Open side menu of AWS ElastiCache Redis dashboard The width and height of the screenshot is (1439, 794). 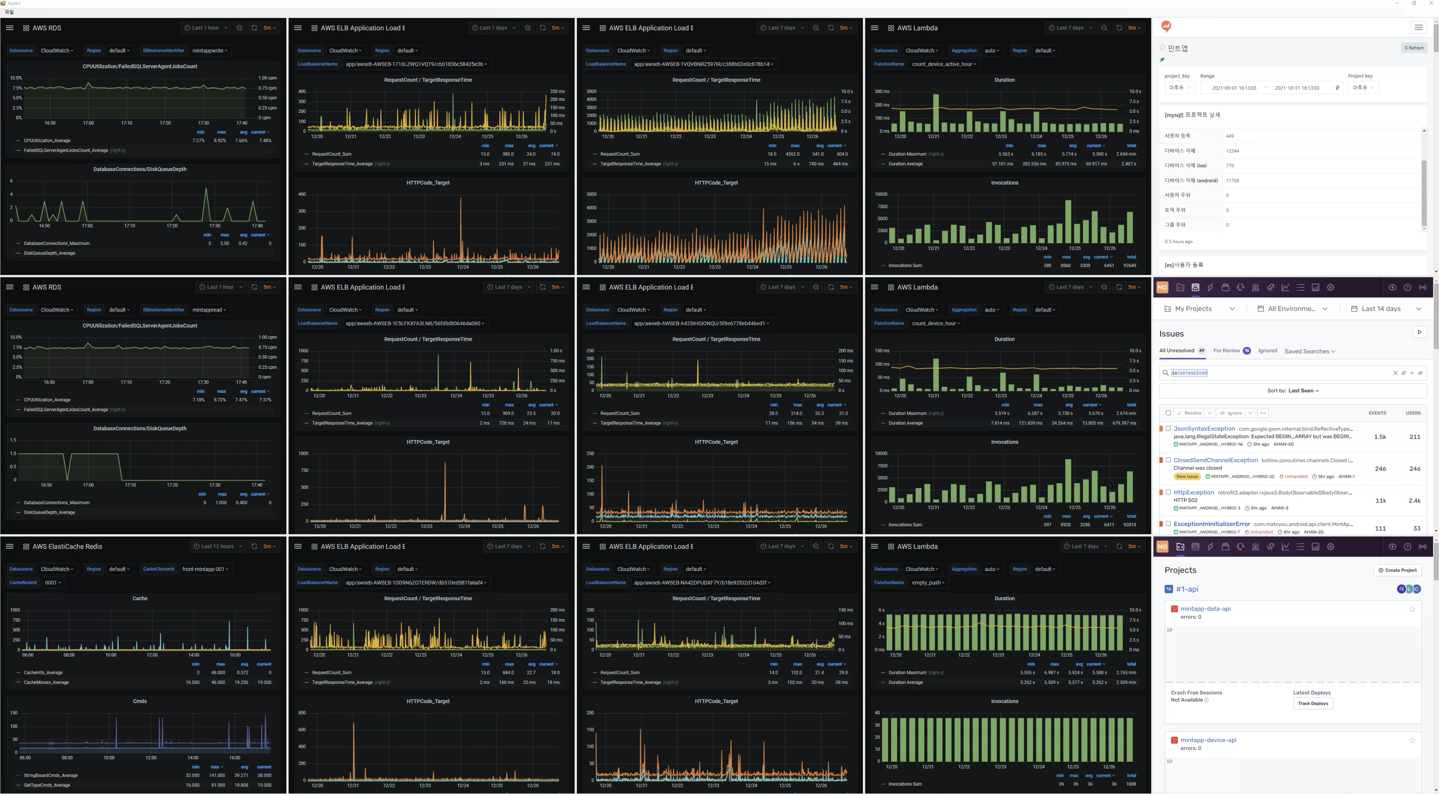tap(10, 547)
